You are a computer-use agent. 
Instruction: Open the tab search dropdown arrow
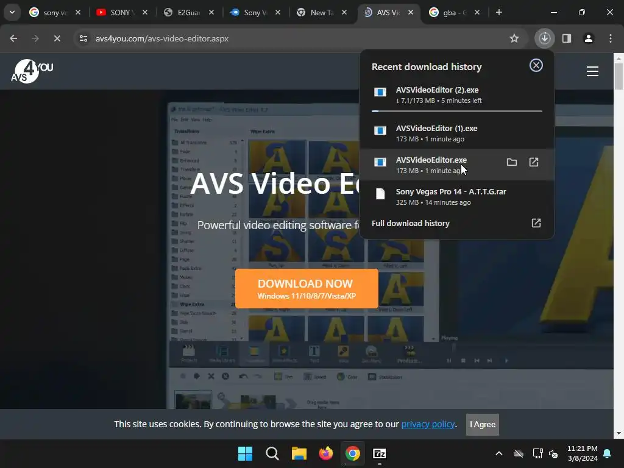pyautogui.click(x=12, y=12)
